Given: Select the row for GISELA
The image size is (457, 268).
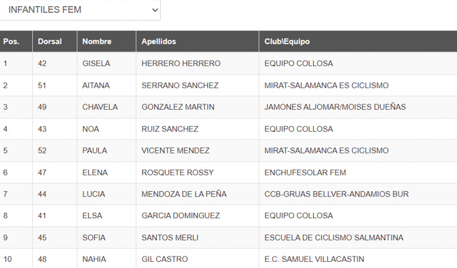Looking at the screenshot, I should (x=228, y=63).
